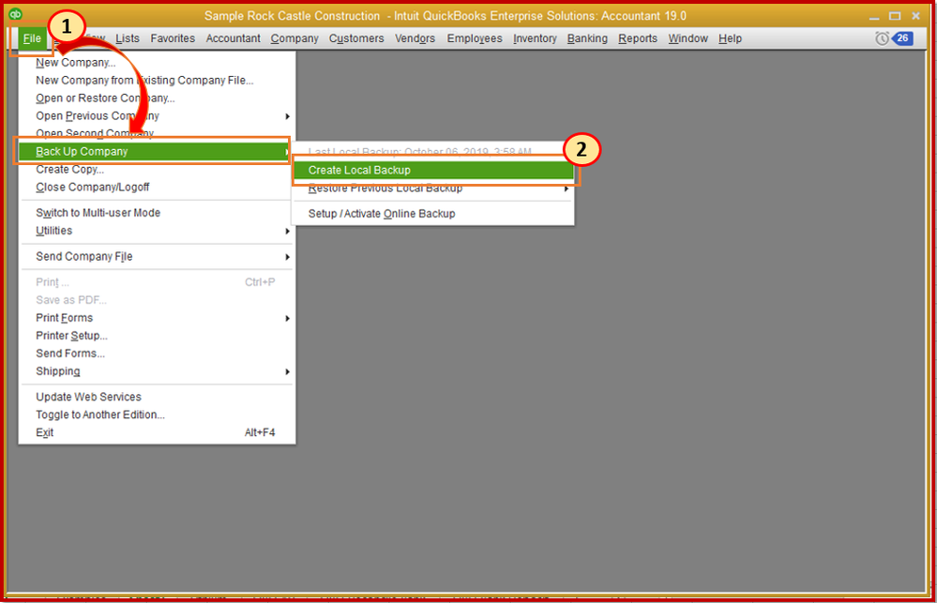Expand Send Company File submenu arrow
This screenshot has height=603, width=937.
287,257
